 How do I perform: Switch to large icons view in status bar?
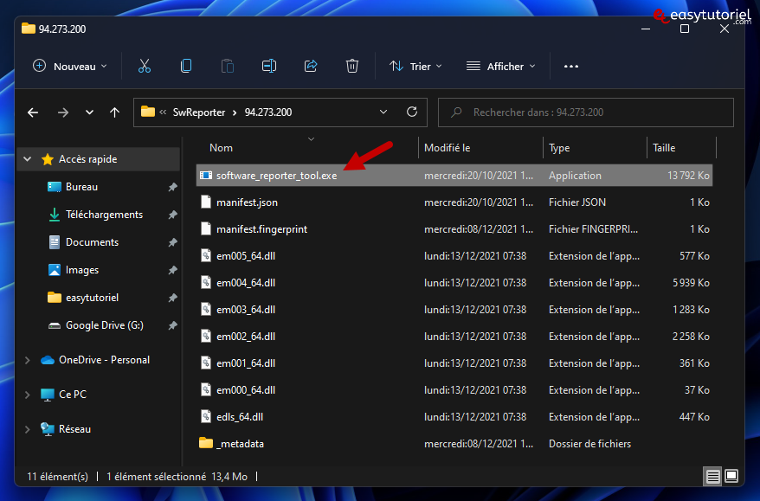tap(731, 476)
